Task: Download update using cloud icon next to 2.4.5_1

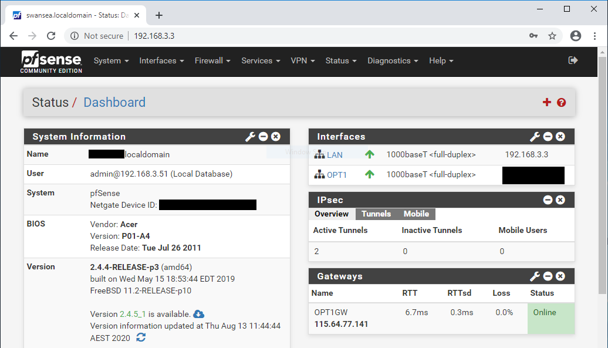Action: (198, 313)
